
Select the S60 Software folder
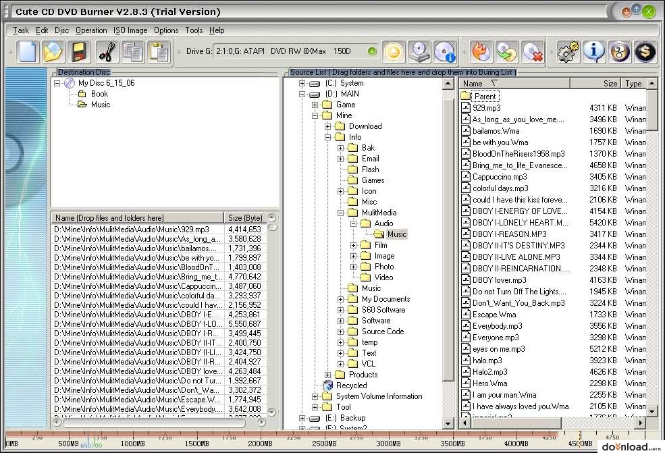click(383, 310)
